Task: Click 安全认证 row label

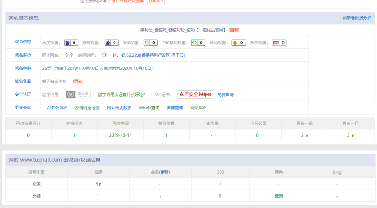Action: click(x=23, y=94)
